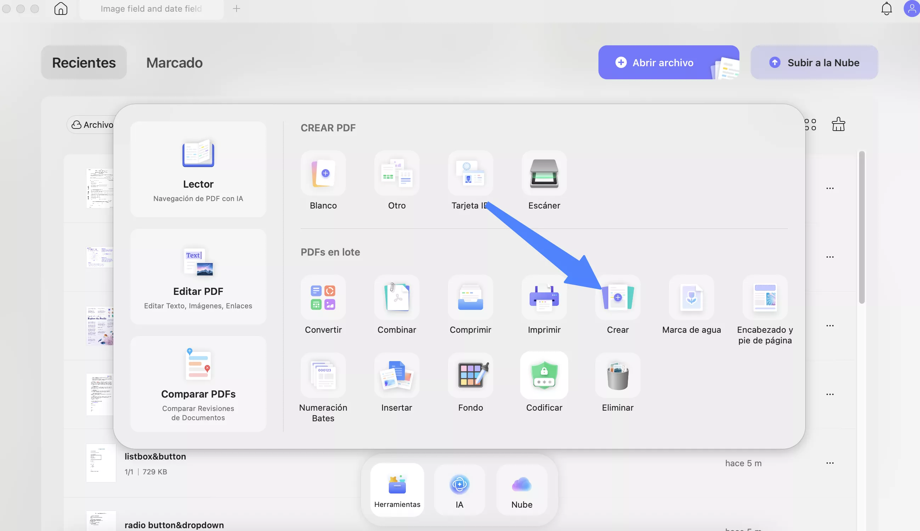Choose the batch Crear tool
This screenshot has height=531, width=920.
click(x=618, y=298)
